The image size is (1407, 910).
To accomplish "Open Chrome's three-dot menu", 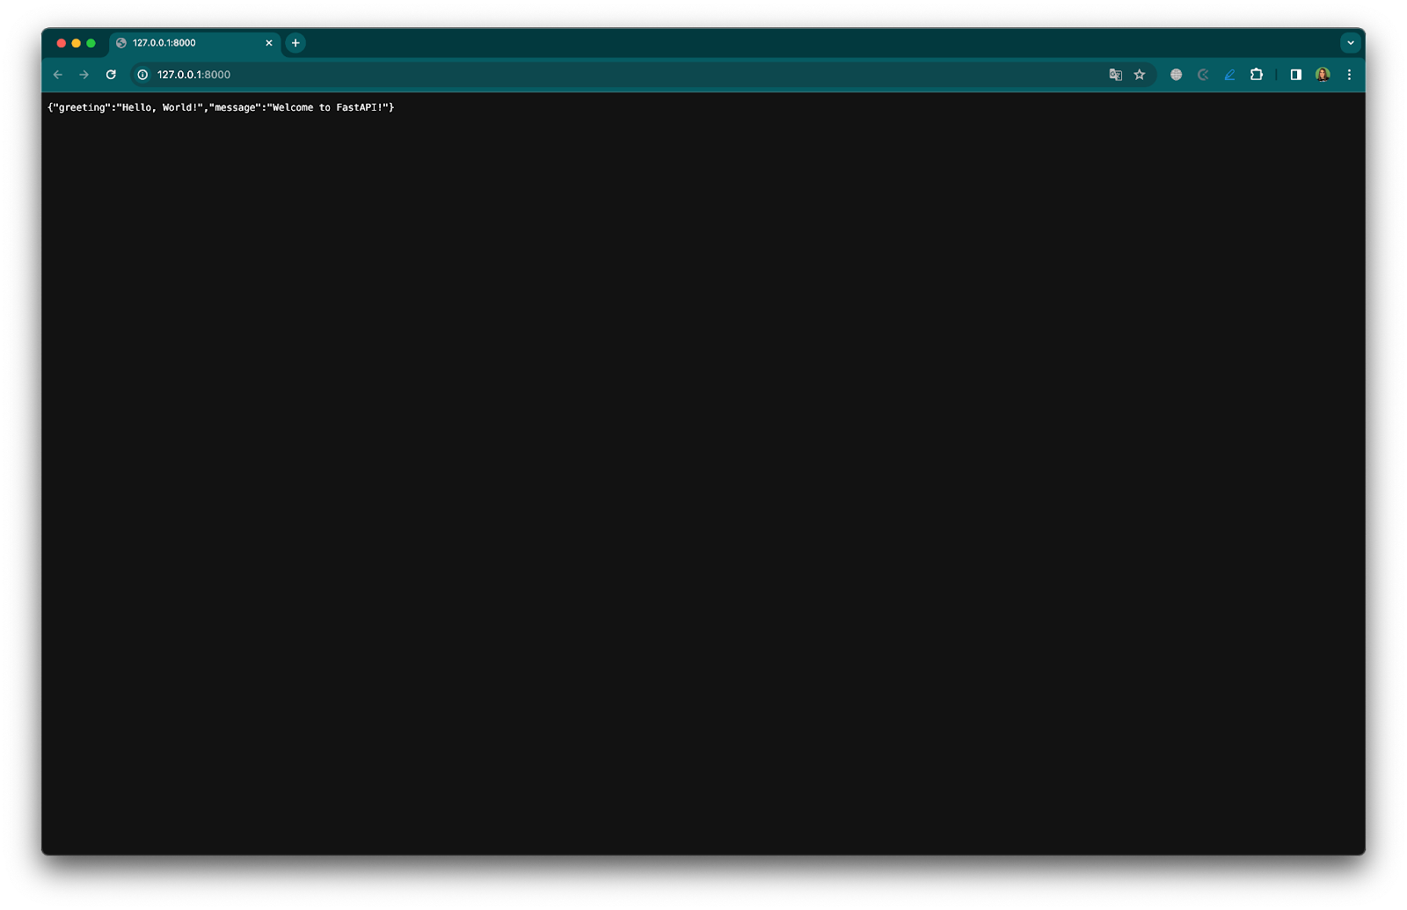I will click(1349, 75).
